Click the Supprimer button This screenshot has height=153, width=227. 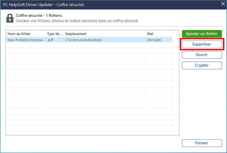click(x=202, y=44)
